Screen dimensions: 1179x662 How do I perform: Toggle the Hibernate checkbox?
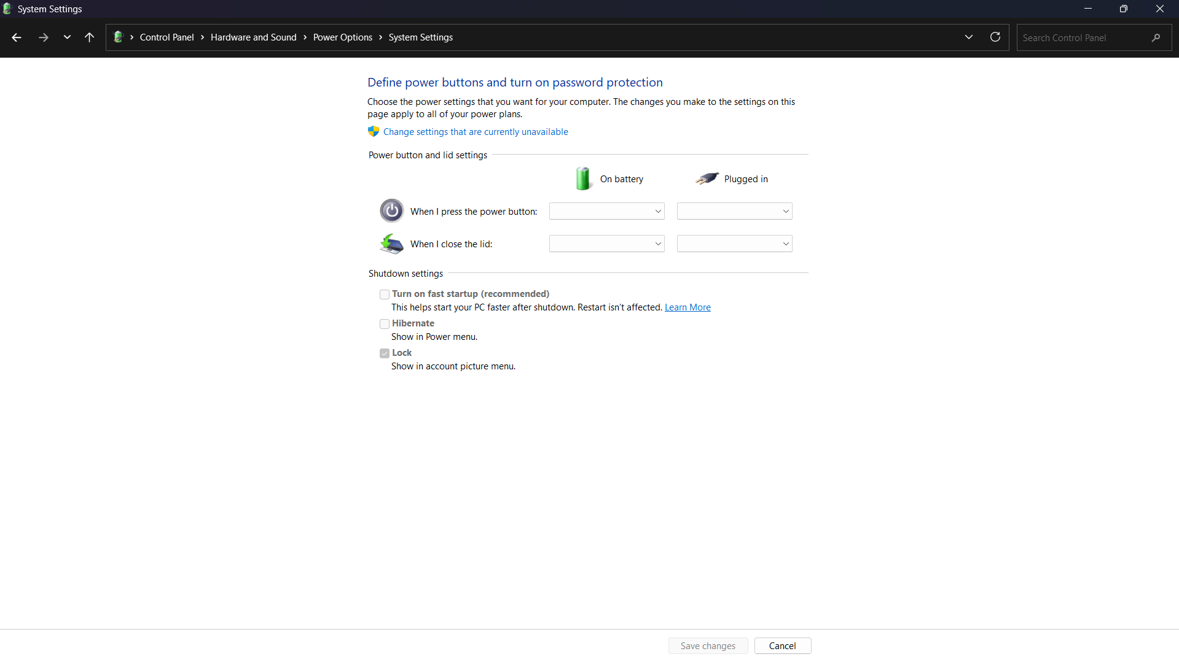point(385,324)
